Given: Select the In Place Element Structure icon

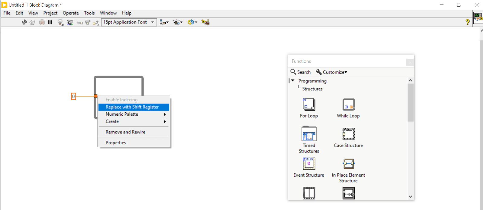Looking at the screenshot, I should 348,164.
